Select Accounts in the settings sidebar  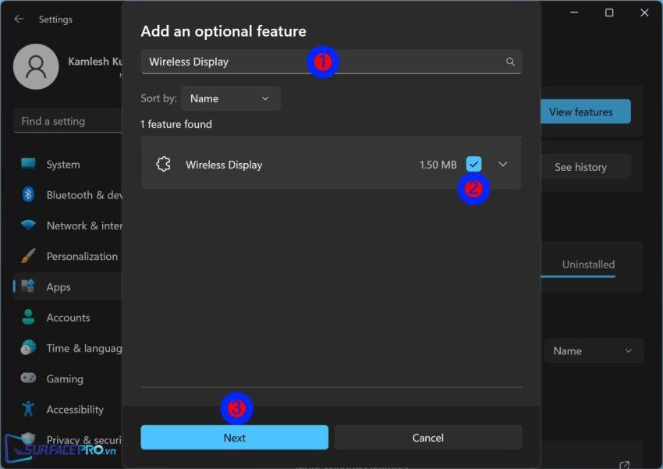68,318
